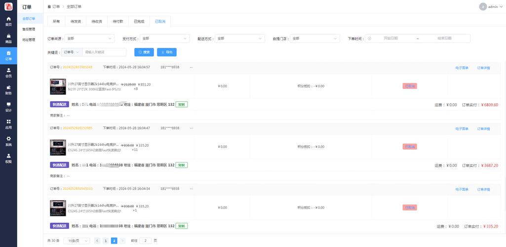Image resolution: width=506 pixels, height=247 pixels.
Task: Select 售后管理 in the submenu
Action: (x=29, y=29)
